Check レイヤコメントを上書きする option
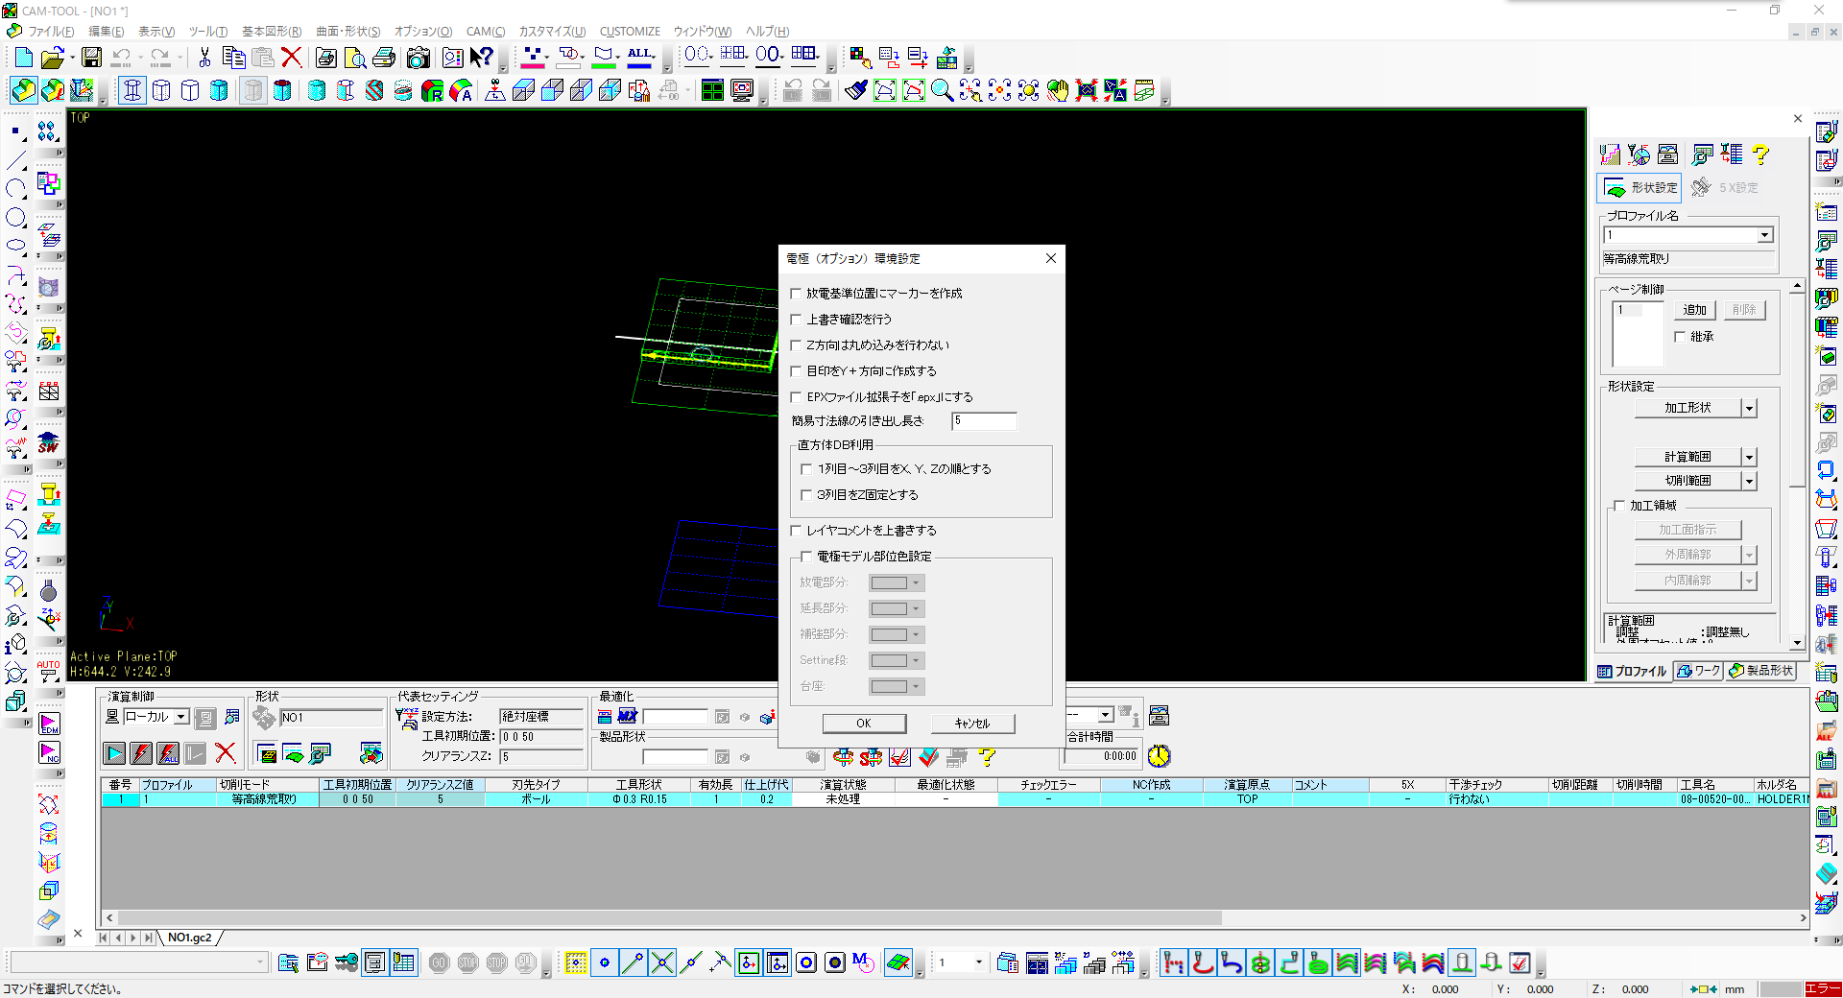Viewport: 1843px width, 998px height. (796, 531)
